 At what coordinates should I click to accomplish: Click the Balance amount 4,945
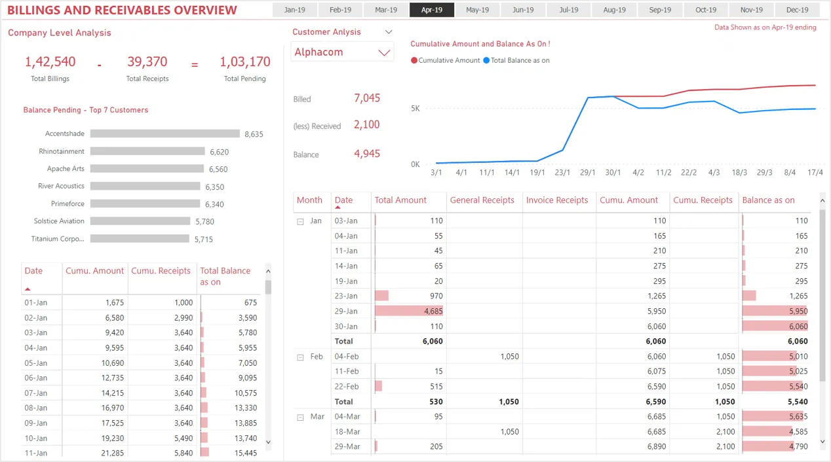(367, 154)
